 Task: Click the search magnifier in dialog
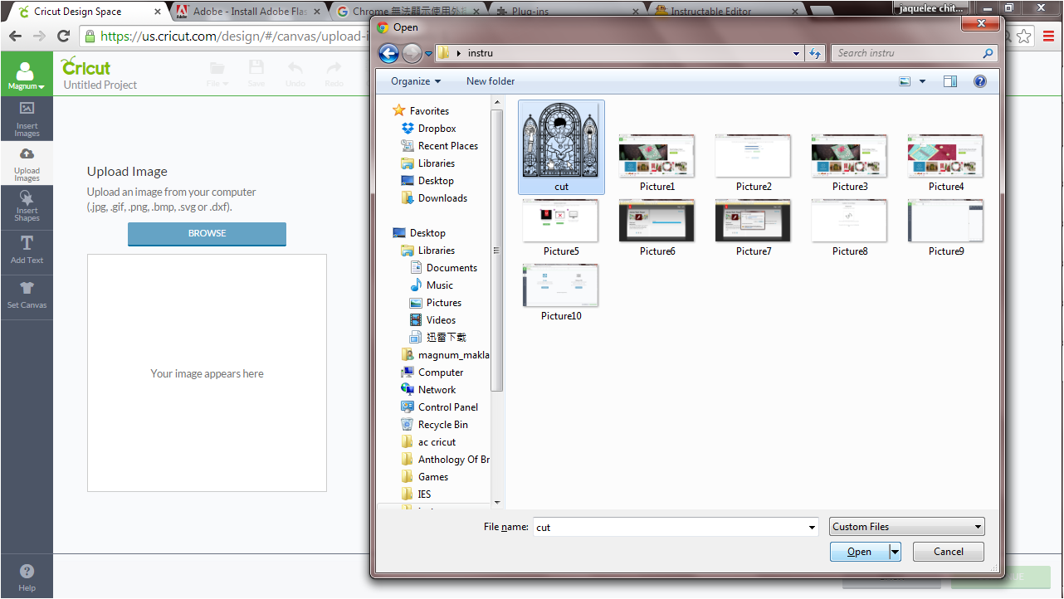coord(988,53)
